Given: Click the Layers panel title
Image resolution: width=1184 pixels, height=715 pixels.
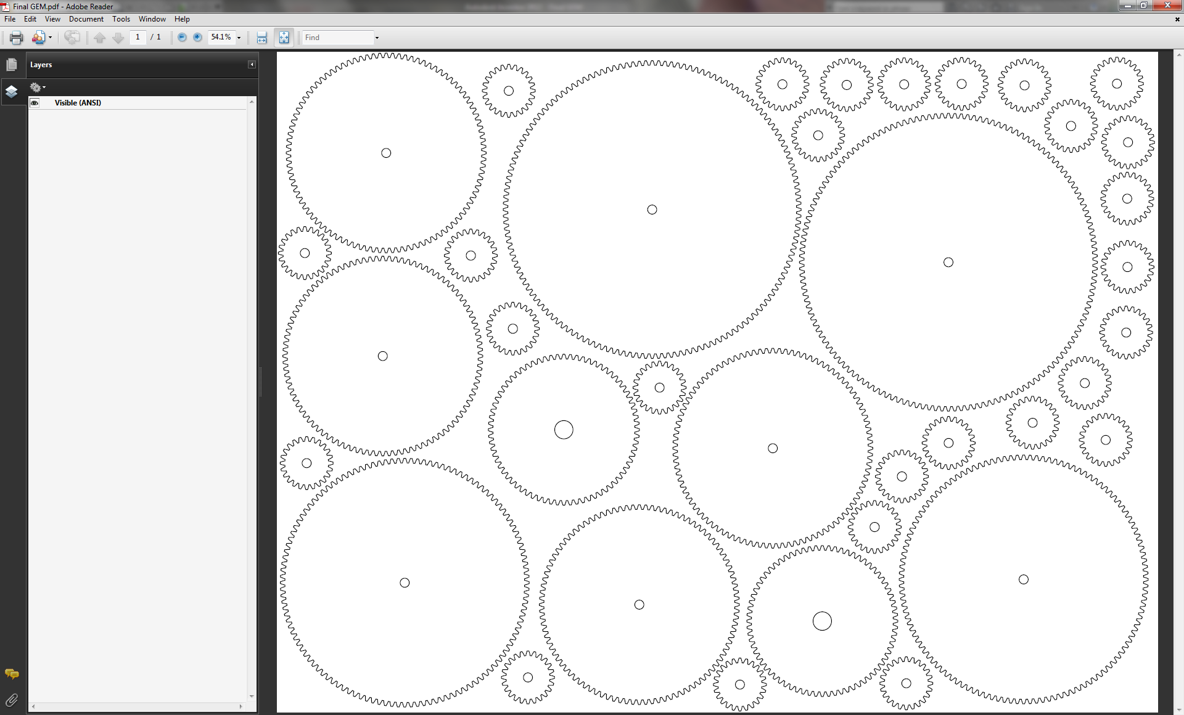Looking at the screenshot, I should [x=41, y=65].
